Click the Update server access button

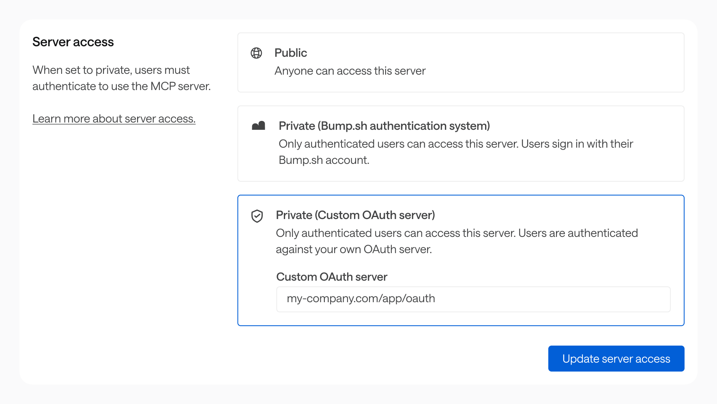coord(616,359)
